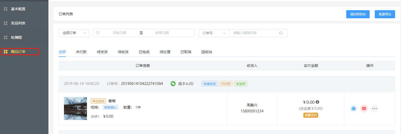Click the clock icon in date range field
The height and width of the screenshot is (134, 401).
click(x=98, y=33)
